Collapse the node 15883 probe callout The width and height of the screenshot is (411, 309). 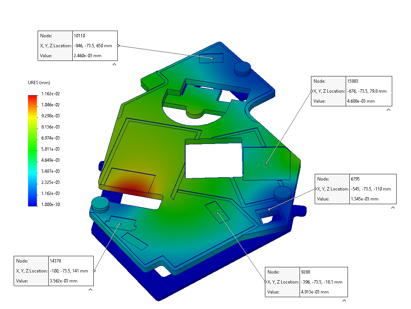tap(388, 110)
